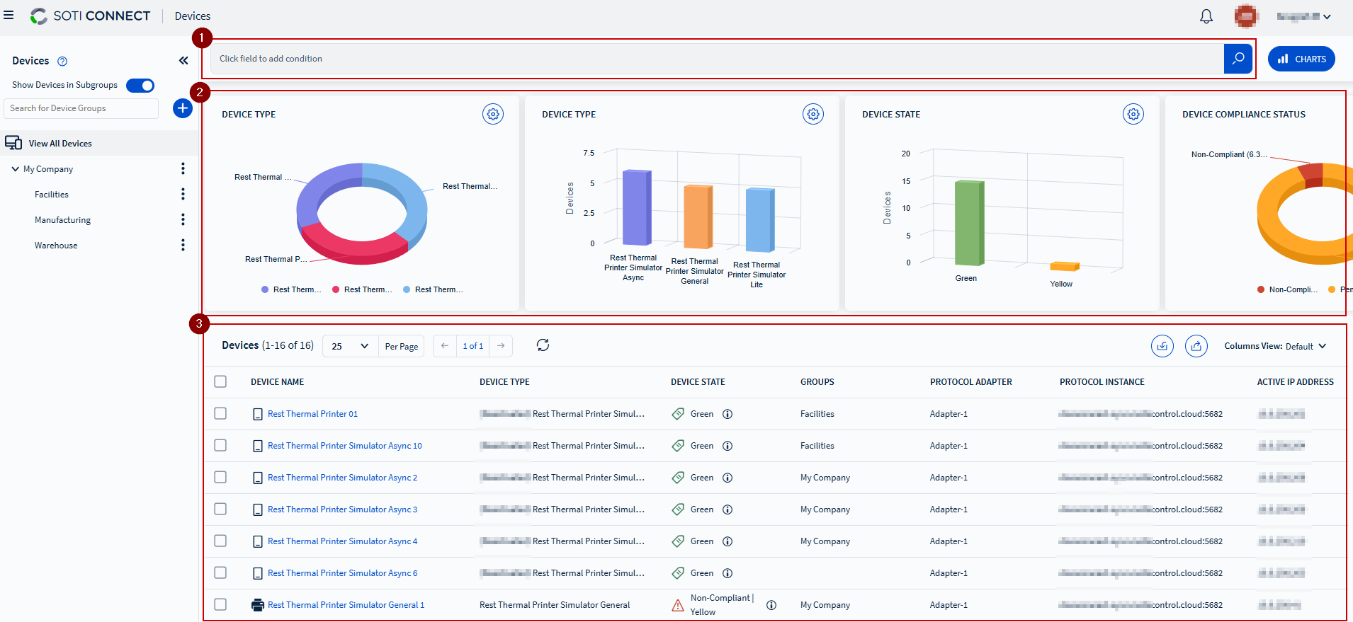Open Device State chart settings gear
This screenshot has height=622, width=1353.
pyautogui.click(x=1133, y=114)
